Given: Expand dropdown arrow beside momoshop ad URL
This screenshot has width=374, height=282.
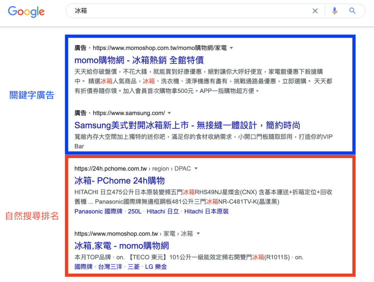Looking at the screenshot, I should [231, 48].
